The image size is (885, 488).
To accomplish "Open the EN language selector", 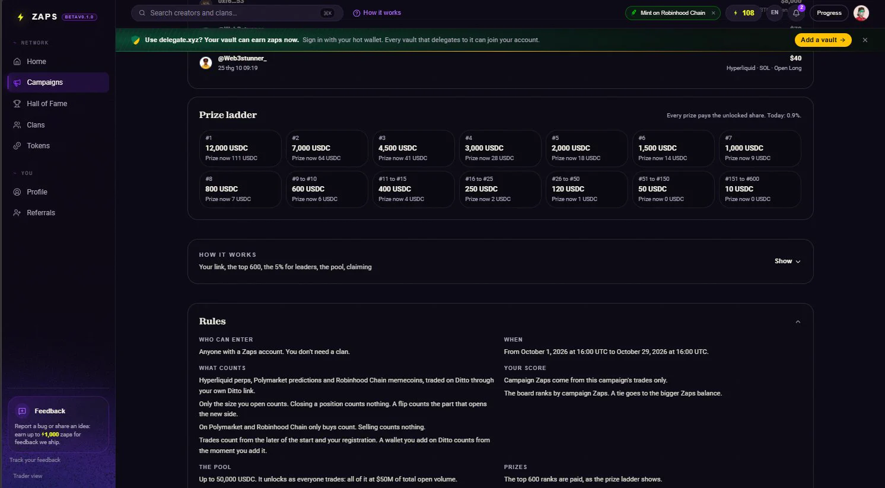I will pos(775,13).
